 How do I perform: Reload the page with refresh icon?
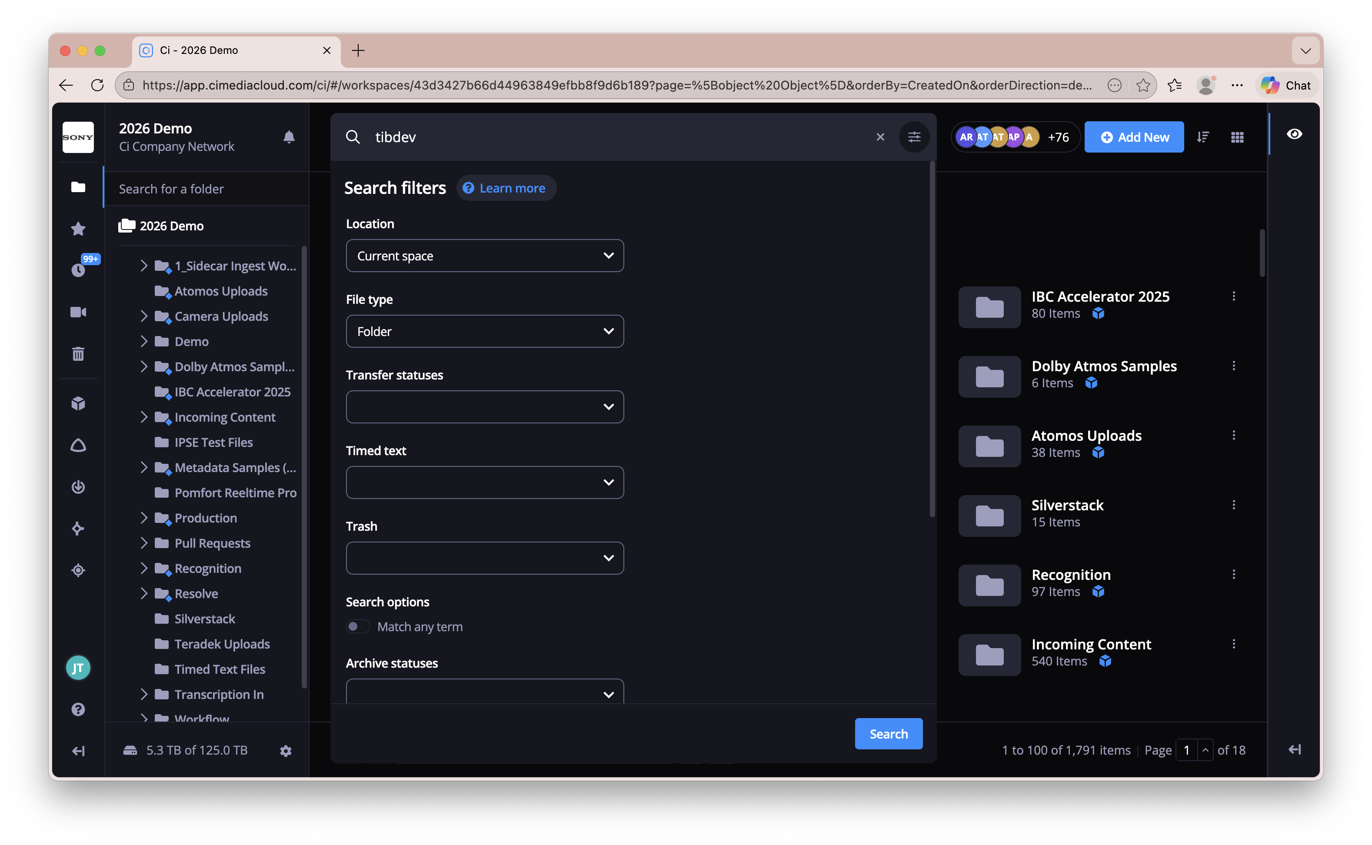pos(97,85)
